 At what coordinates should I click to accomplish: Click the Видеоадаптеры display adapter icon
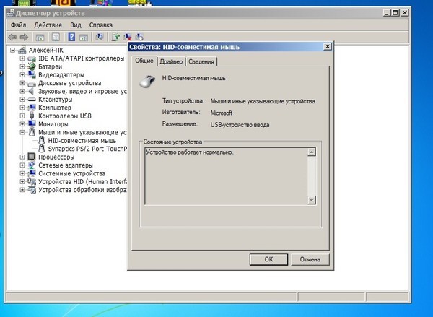tap(32, 75)
